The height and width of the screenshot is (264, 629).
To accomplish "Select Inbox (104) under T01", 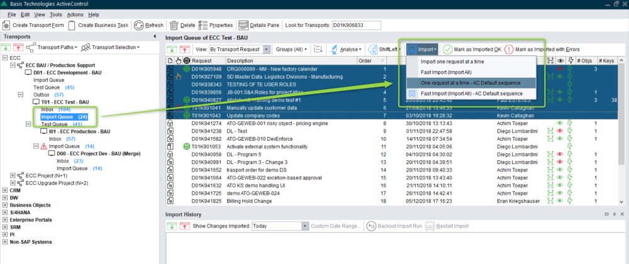I will pos(56,109).
